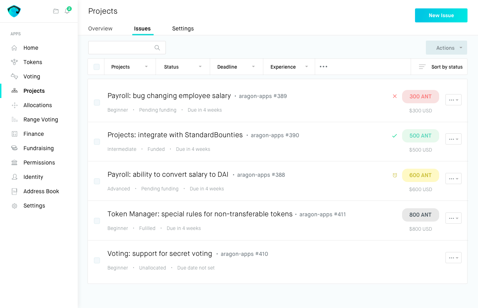Click the Finance calculator icon
This screenshot has height=308, width=478.
coord(14,134)
